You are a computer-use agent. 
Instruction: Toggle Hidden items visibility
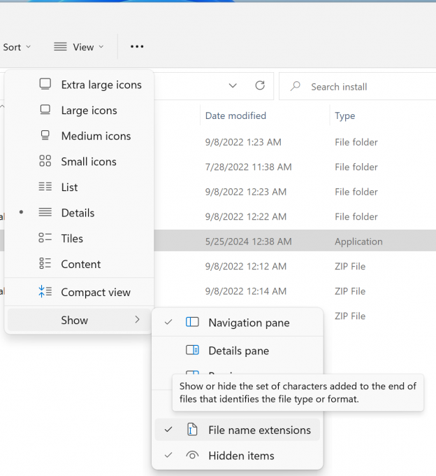click(x=238, y=456)
